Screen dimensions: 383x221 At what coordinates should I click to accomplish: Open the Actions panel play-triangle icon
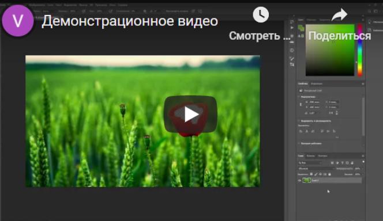(292, 28)
